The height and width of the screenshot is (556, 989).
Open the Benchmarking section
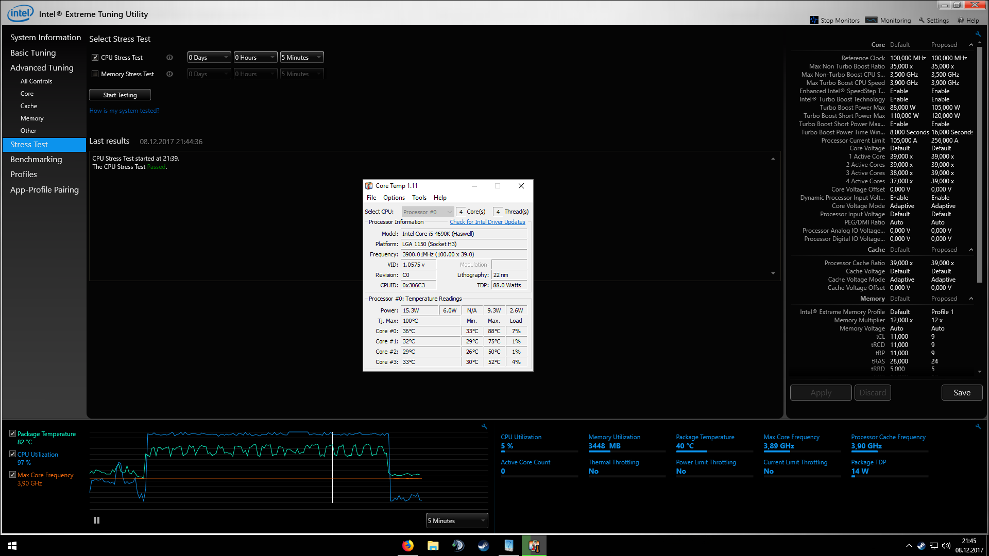pyautogui.click(x=36, y=160)
